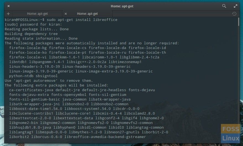Image resolution: width=243 pixels, height=146 pixels.
Task: Click the package name firefox-locale-bg
Action: tap(28, 48)
